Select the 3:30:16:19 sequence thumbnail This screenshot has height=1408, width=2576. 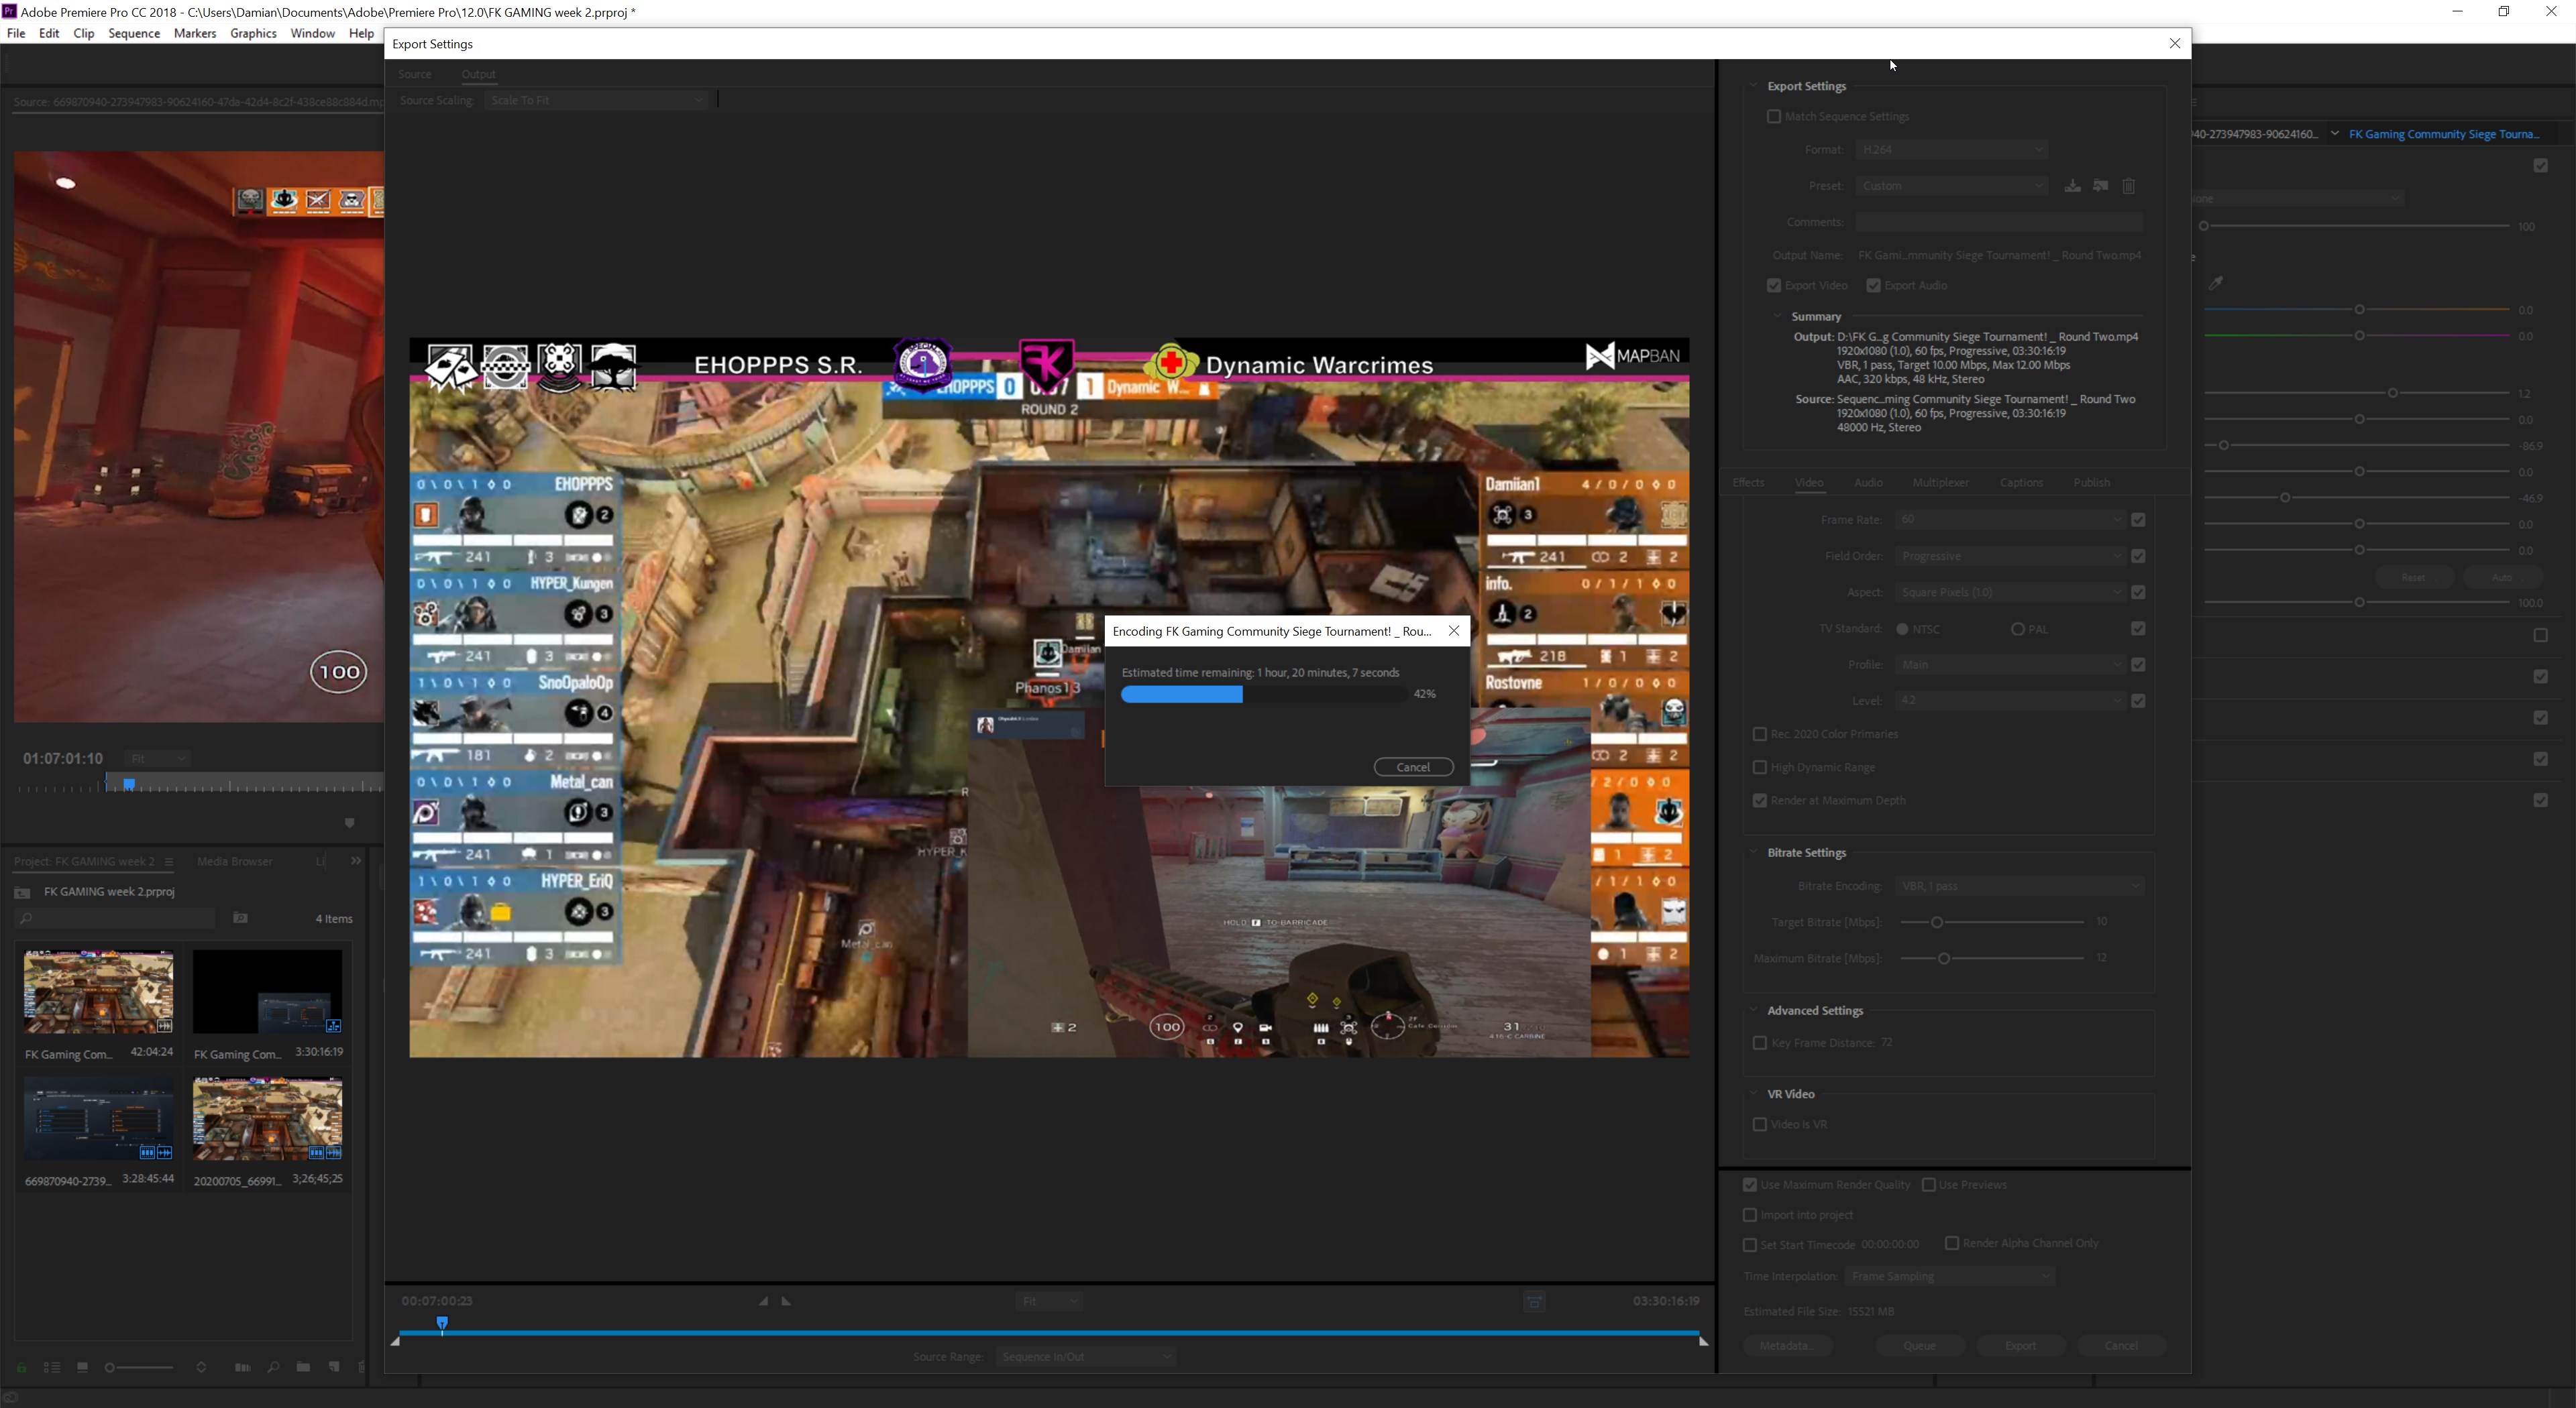[267, 991]
